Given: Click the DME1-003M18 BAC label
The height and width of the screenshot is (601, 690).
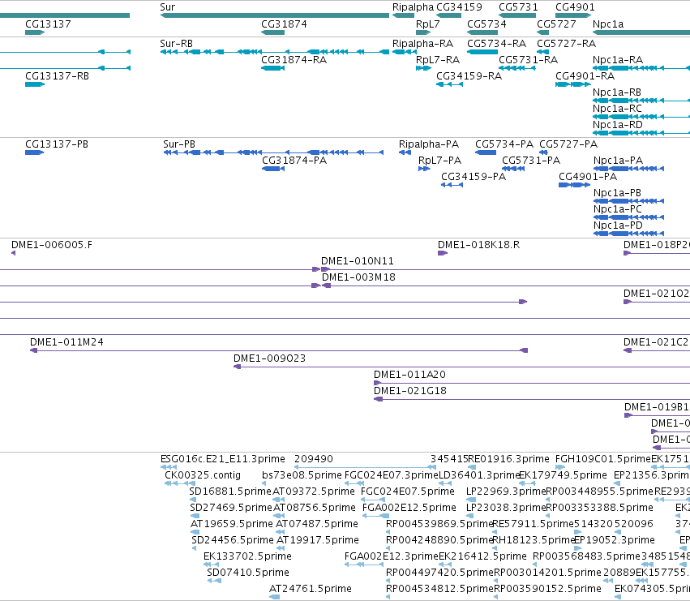Looking at the screenshot, I should click(x=358, y=277).
